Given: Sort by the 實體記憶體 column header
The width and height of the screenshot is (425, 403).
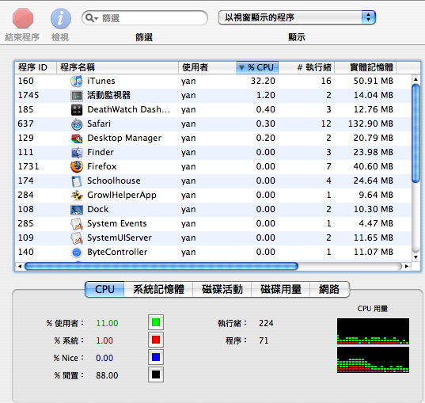Looking at the screenshot, I should click(x=366, y=67).
